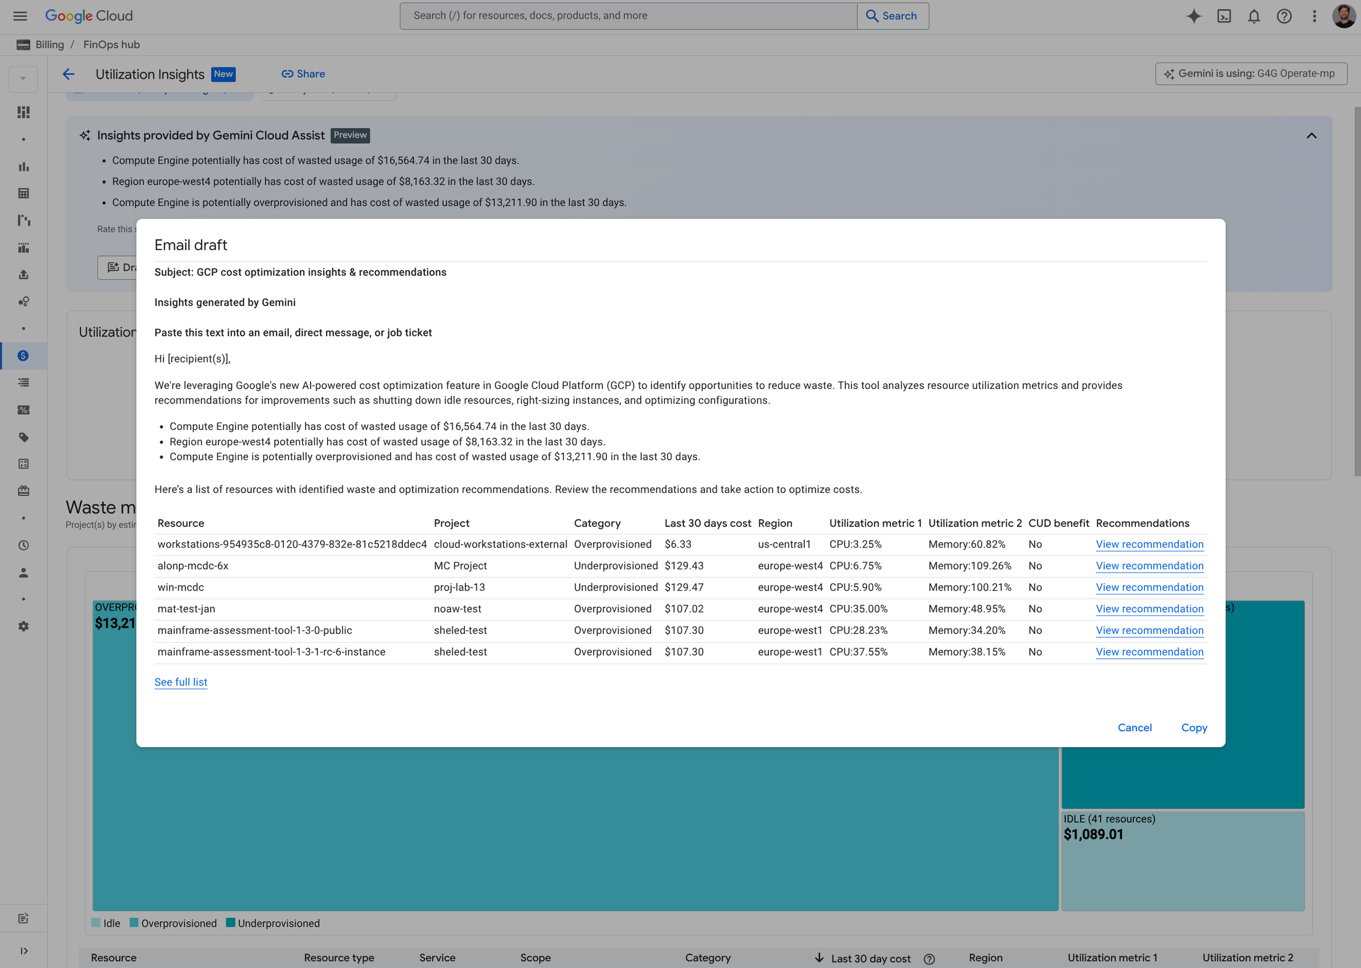
Task: Click the New badge beside Utilization Insights
Action: (223, 74)
